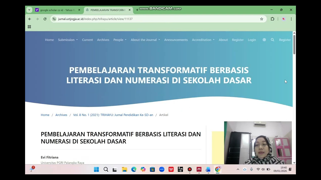The image size is (321, 180).
Task: Open Bandicam recorder in the taskbar
Action: (x=190, y=169)
